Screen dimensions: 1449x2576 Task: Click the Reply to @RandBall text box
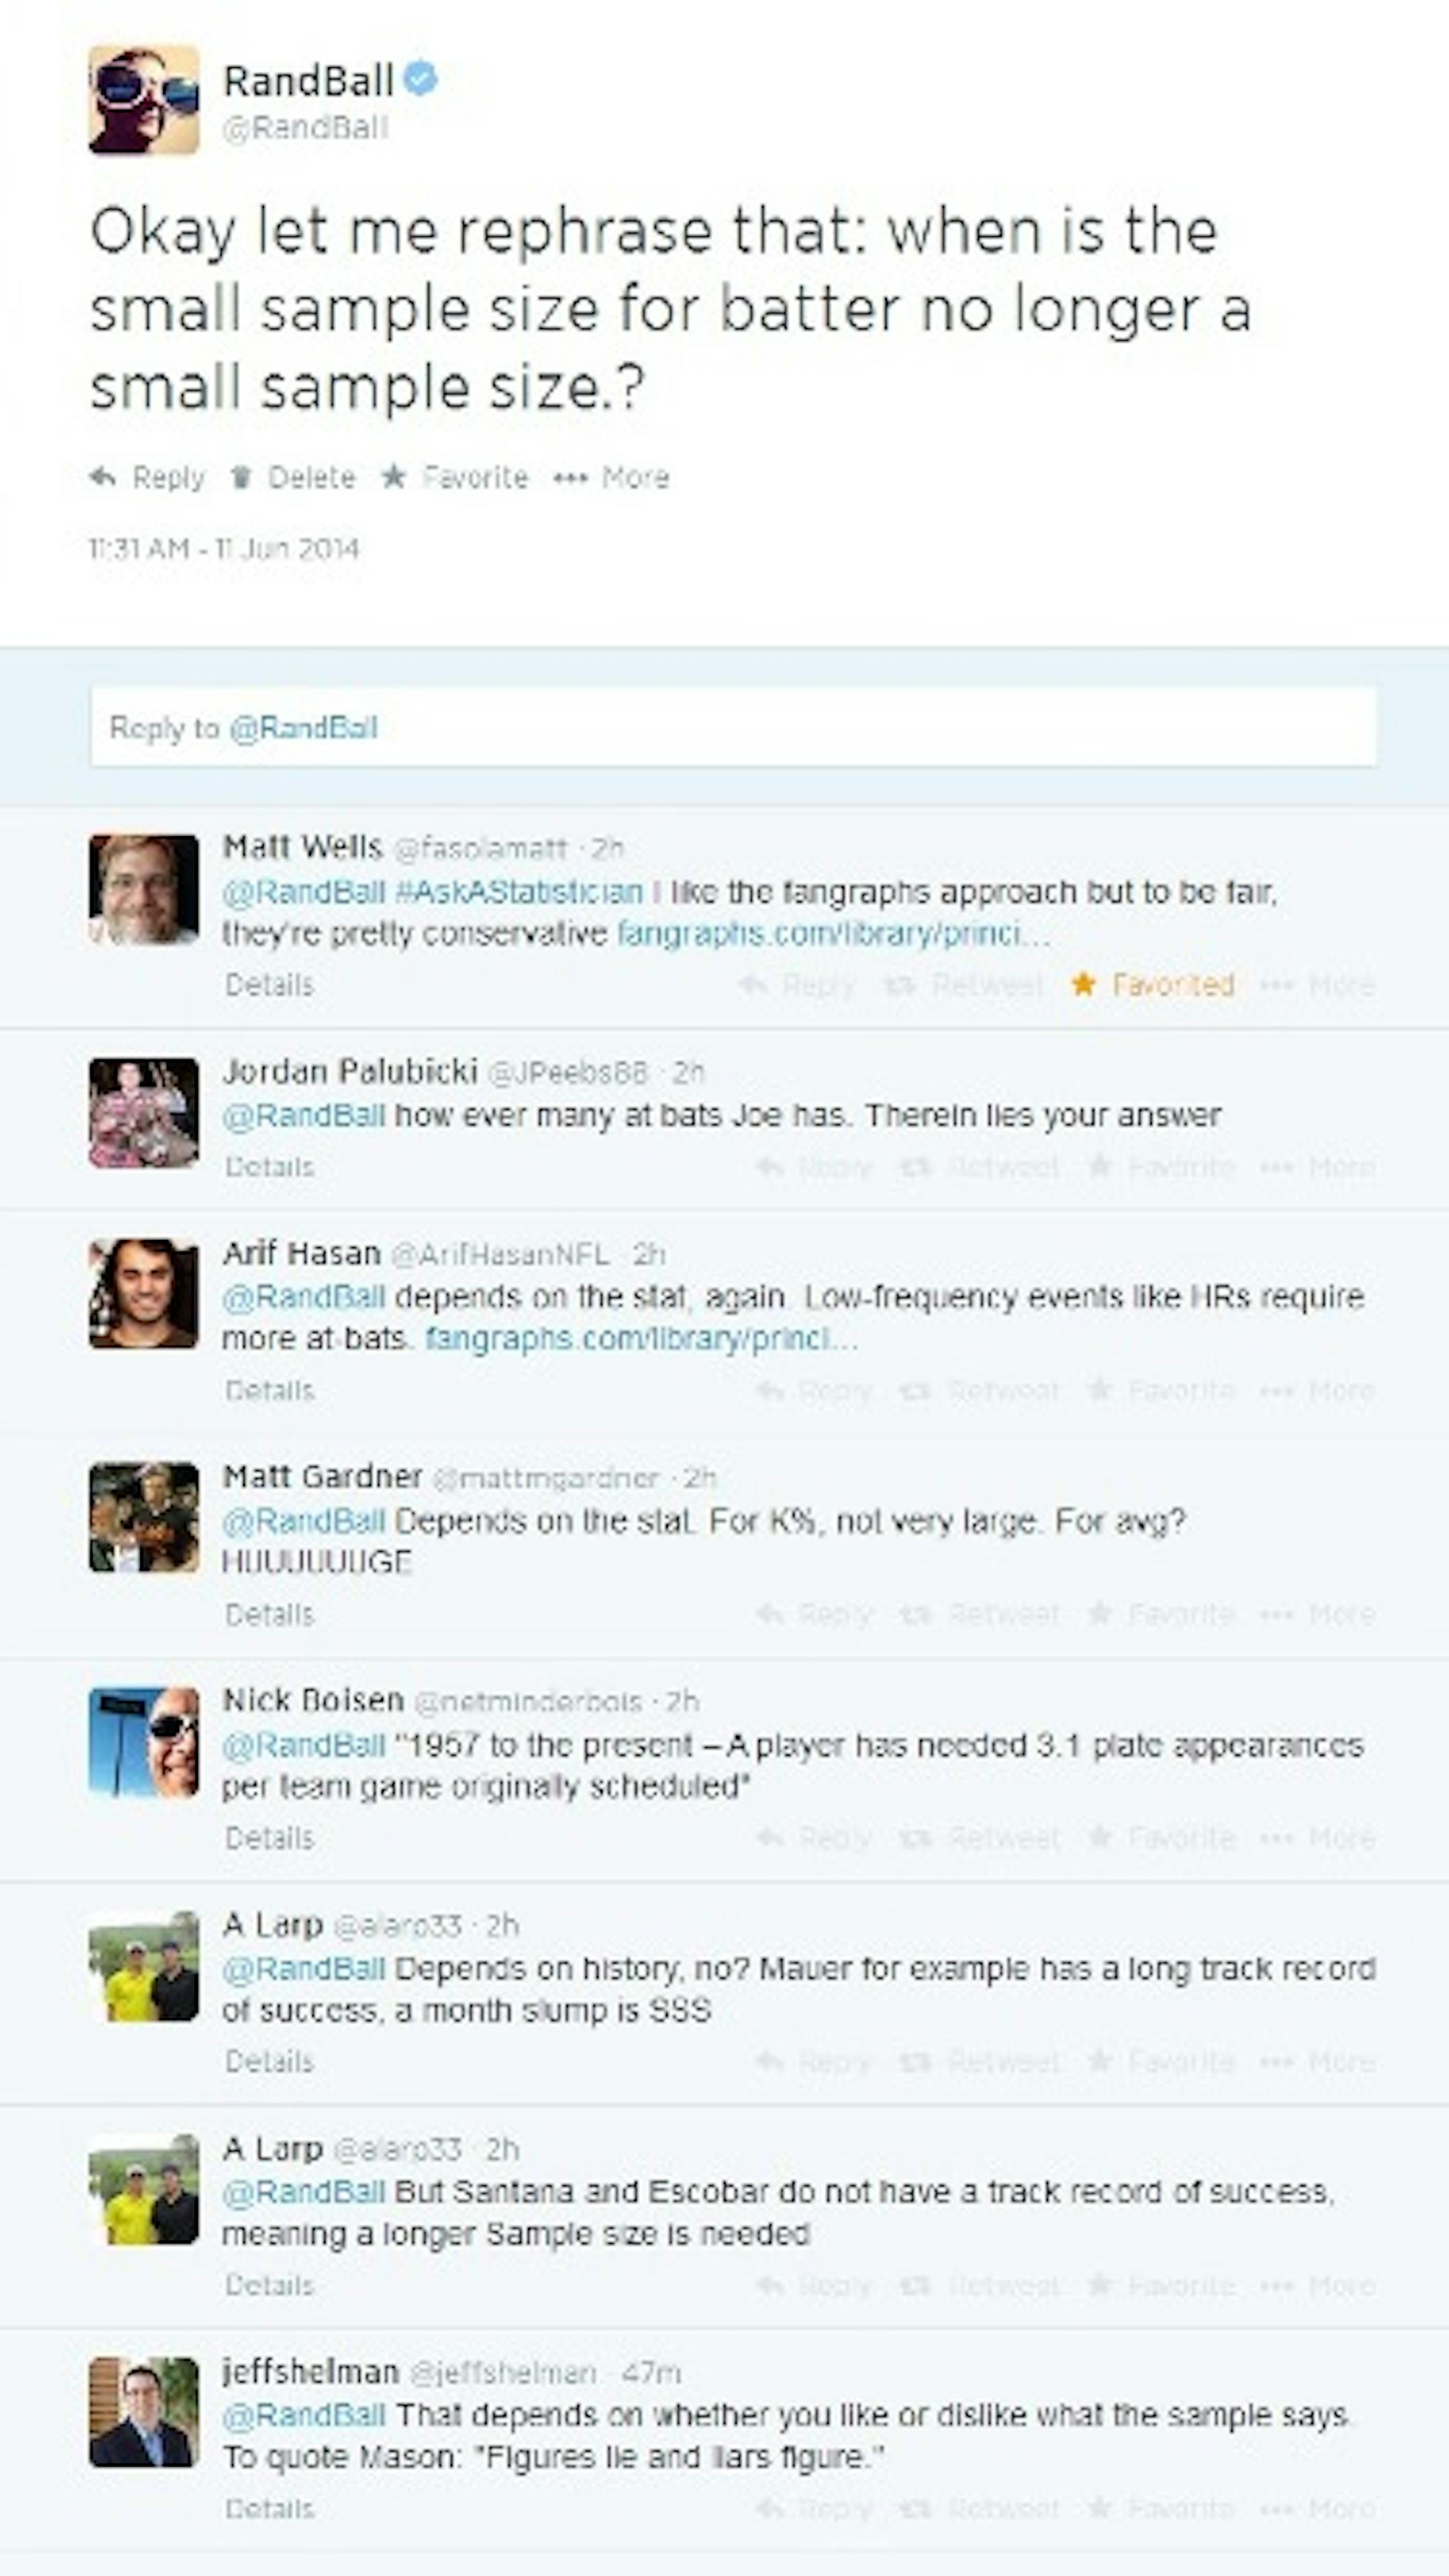[x=733, y=727]
